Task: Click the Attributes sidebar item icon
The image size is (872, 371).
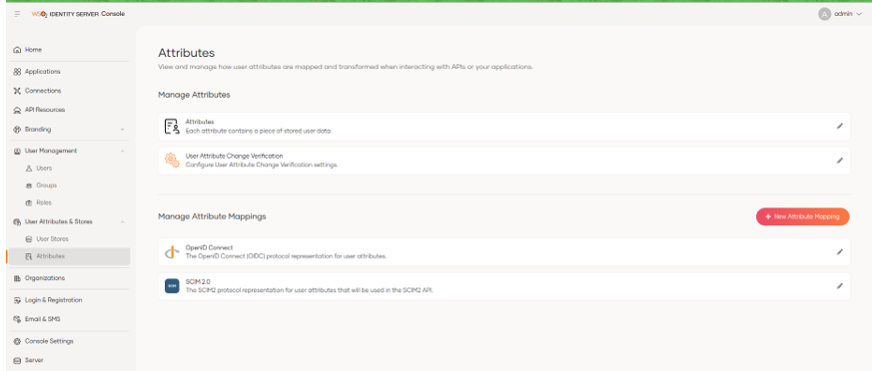Action: pos(29,256)
